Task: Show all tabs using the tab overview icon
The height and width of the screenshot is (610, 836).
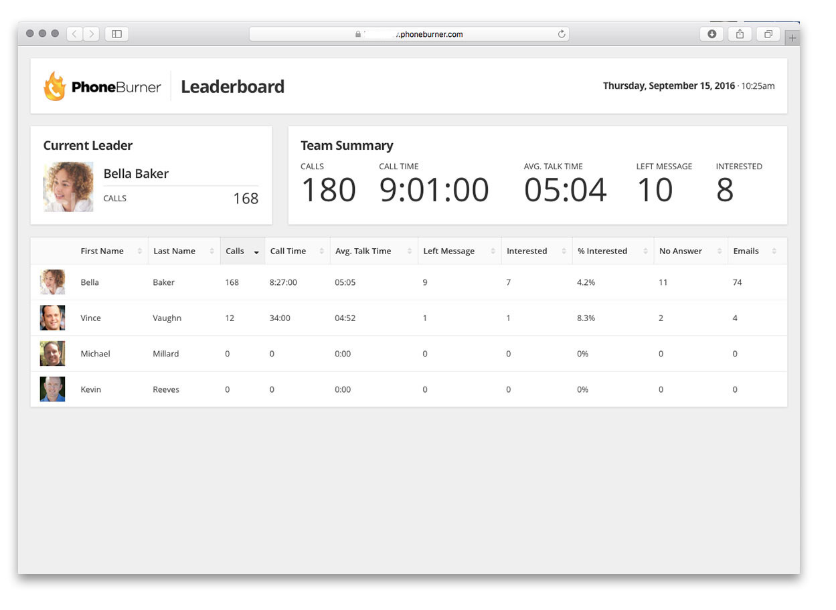Action: (768, 33)
